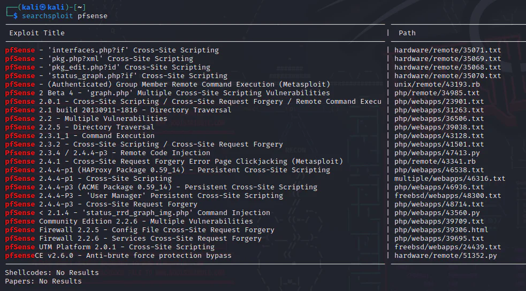526x291 pixels.
Task: Click path php/webapps/41501.txt
Action: tap(439, 144)
